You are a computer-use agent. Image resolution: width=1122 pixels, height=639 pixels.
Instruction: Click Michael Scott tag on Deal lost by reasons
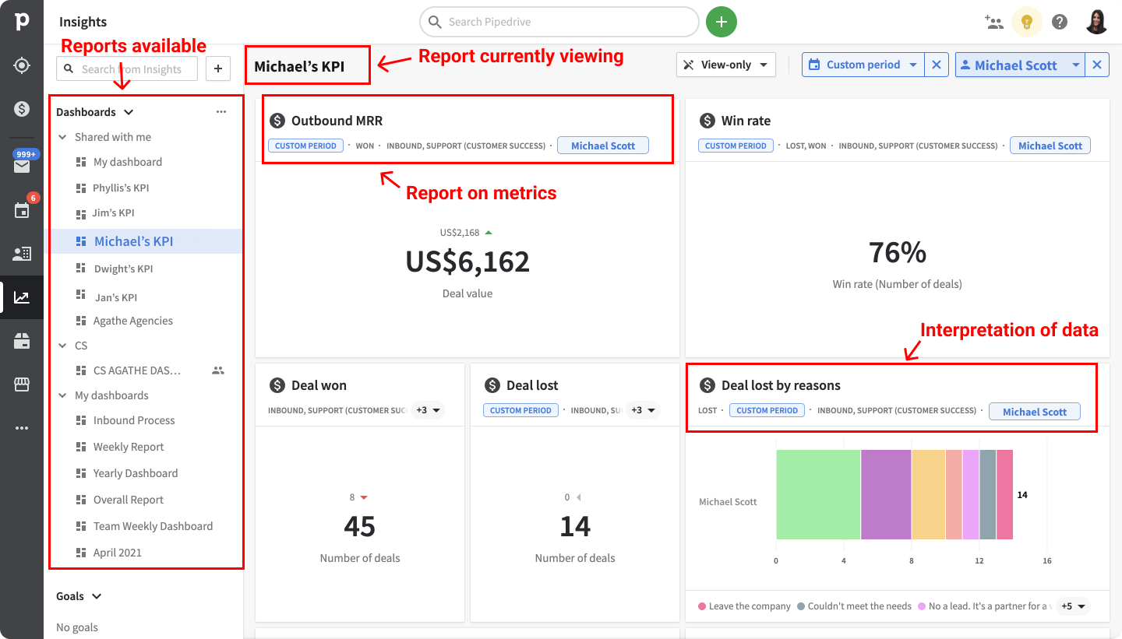(1035, 412)
